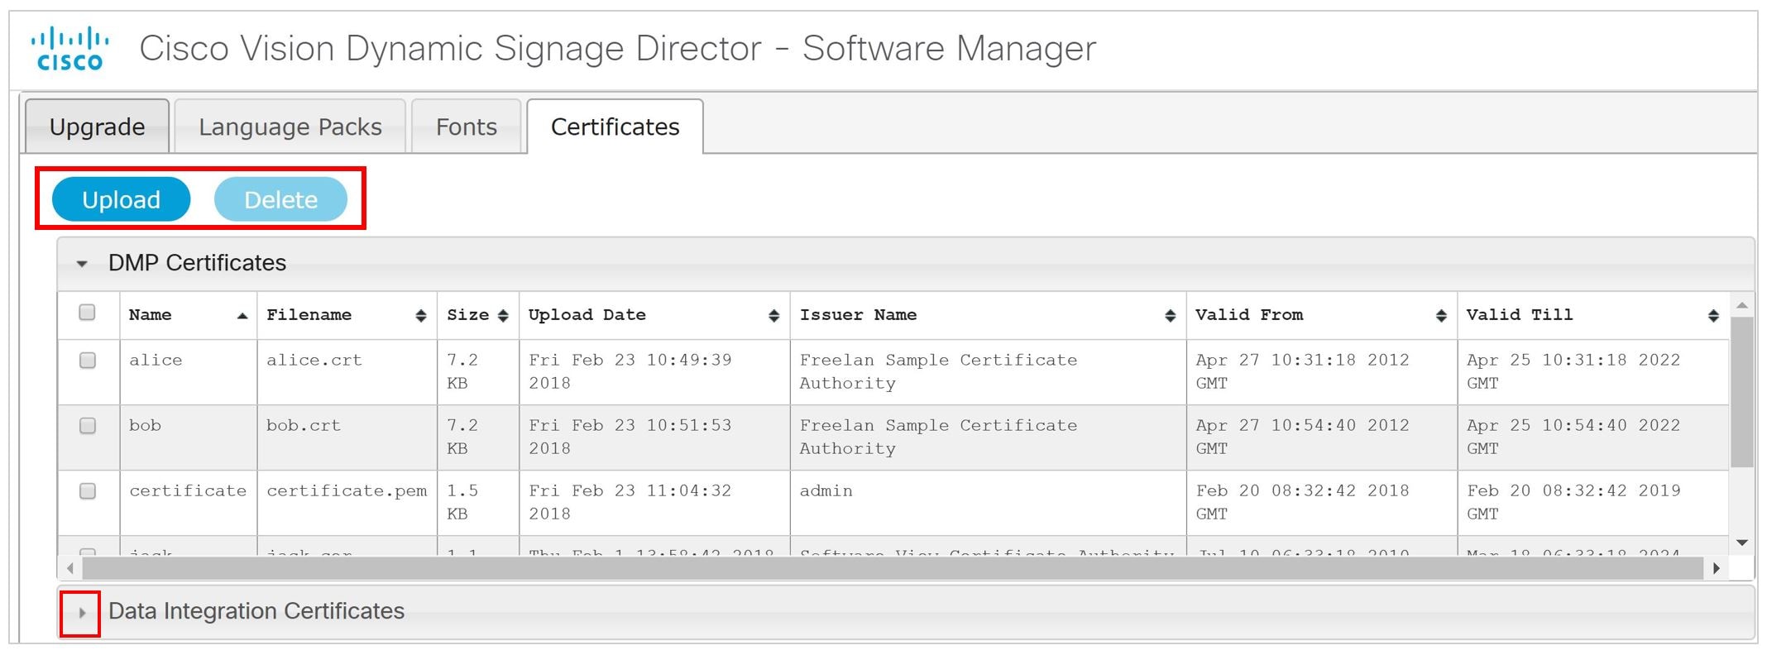1767x655 pixels.
Task: Click the Delete button
Action: click(x=280, y=199)
